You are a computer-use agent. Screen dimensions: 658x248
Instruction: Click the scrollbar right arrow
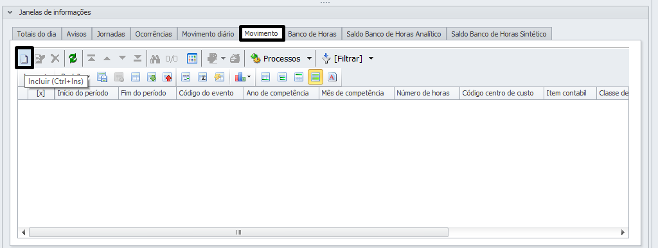pos(623,232)
